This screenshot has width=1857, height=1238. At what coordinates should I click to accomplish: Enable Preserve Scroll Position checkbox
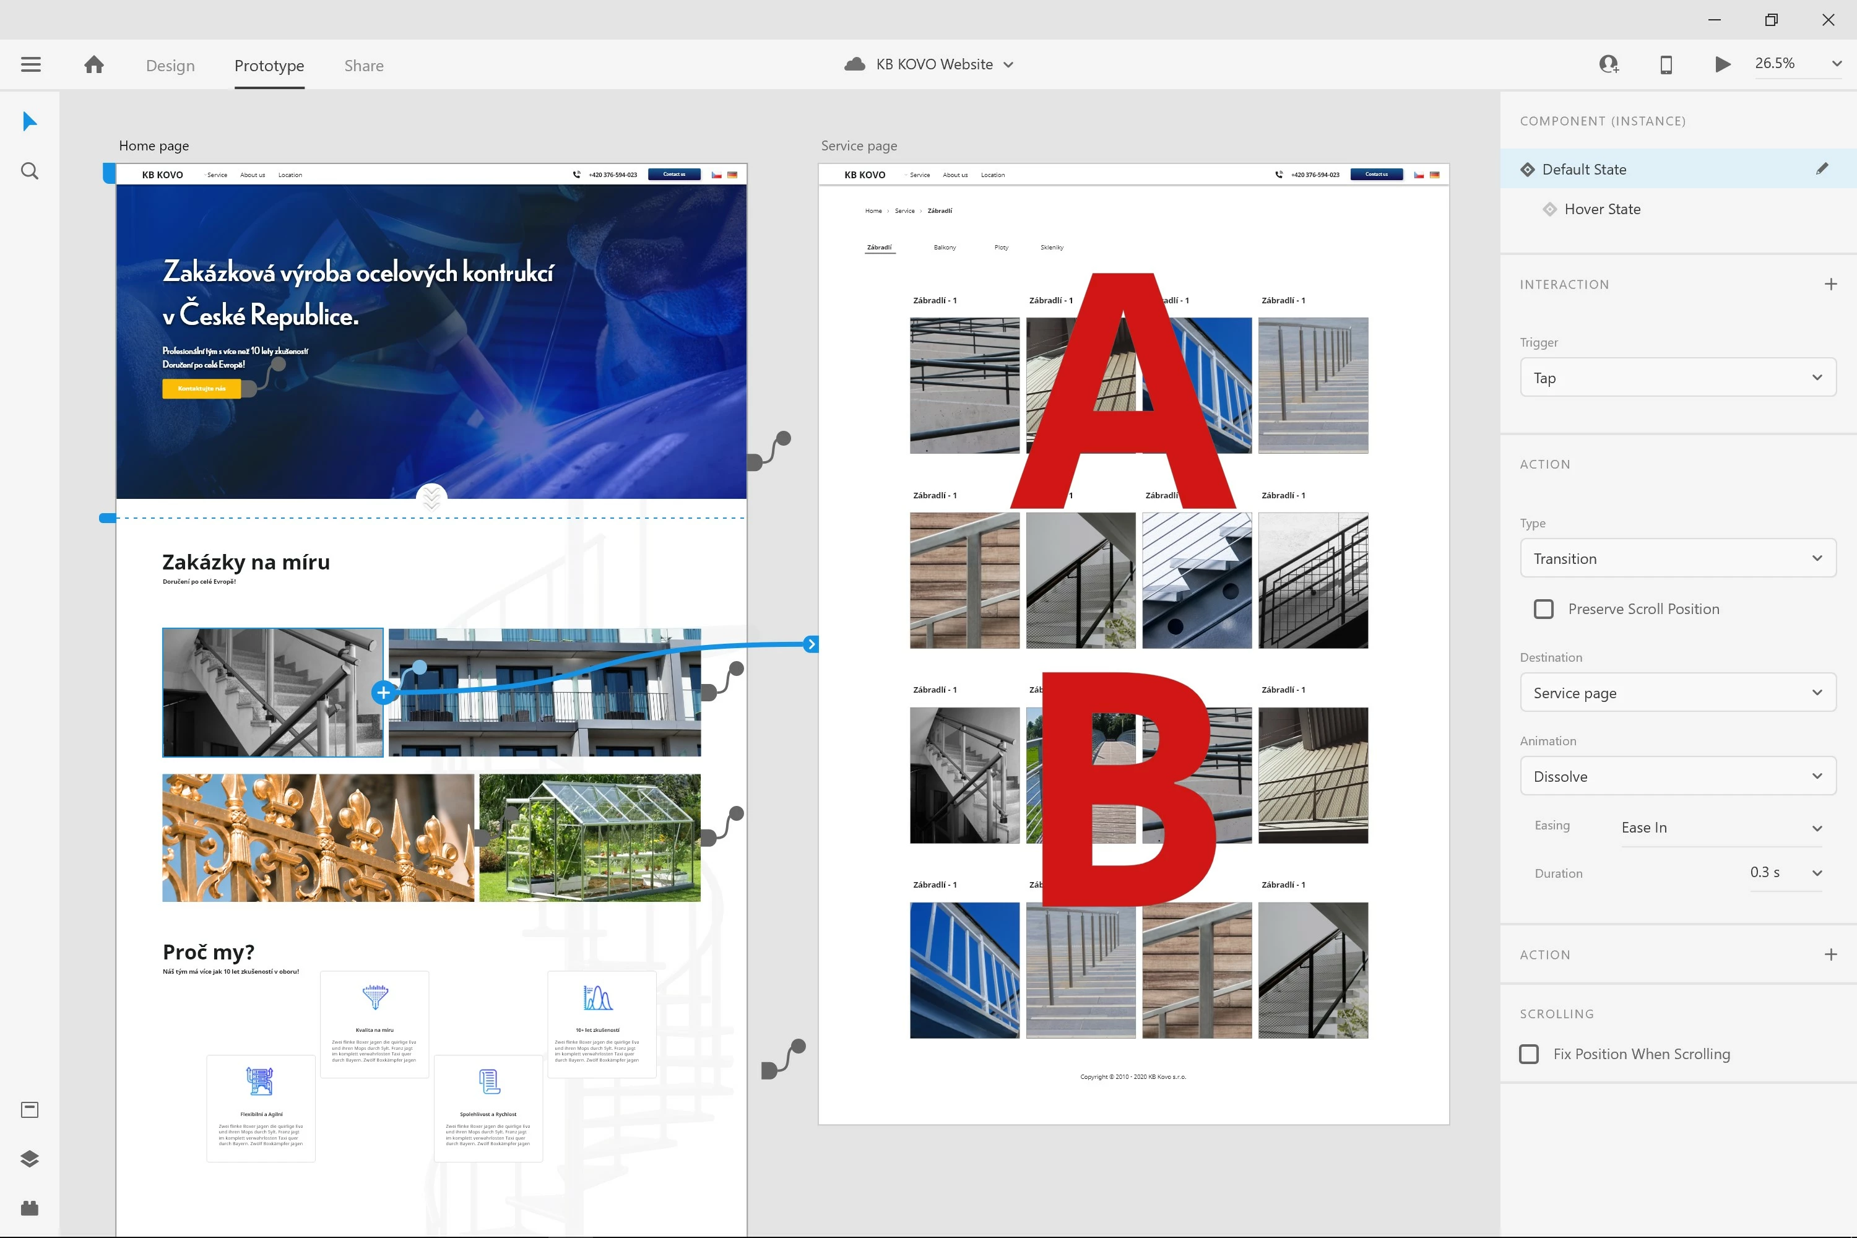pyautogui.click(x=1544, y=608)
